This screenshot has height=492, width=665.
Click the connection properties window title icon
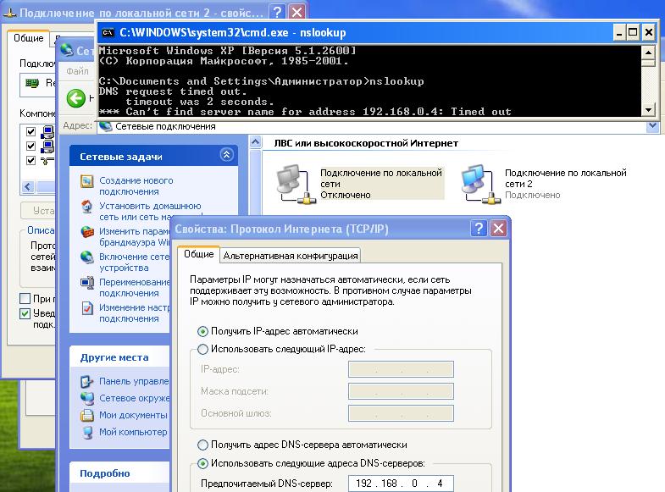click(x=9, y=13)
